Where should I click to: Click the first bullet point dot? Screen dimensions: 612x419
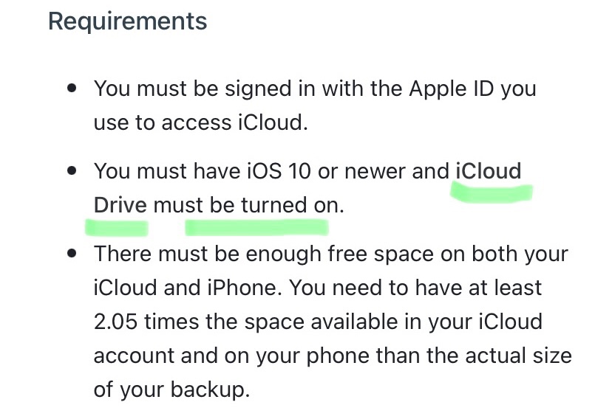[x=72, y=88]
